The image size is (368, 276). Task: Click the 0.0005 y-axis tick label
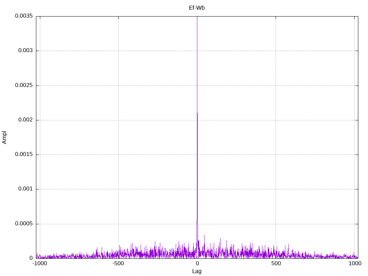24,224
